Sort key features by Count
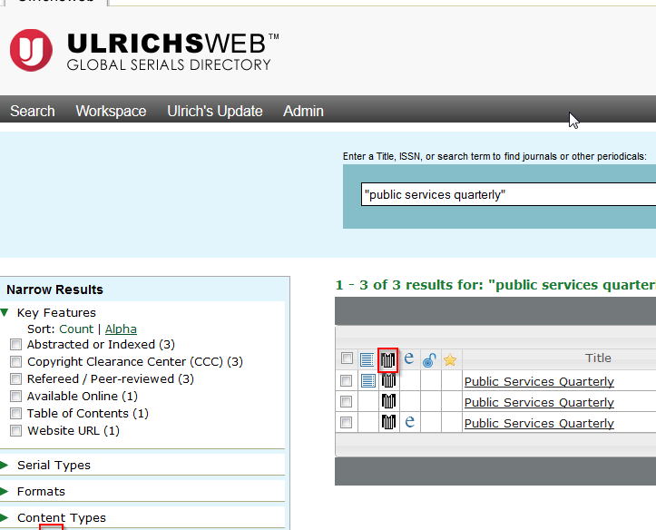This screenshot has width=656, height=530. click(x=76, y=329)
